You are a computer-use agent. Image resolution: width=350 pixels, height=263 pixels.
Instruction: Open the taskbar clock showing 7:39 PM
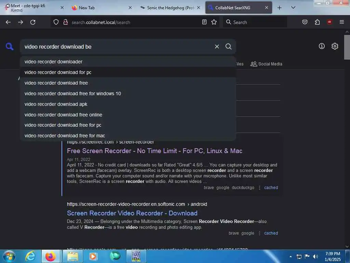[x=333, y=256]
